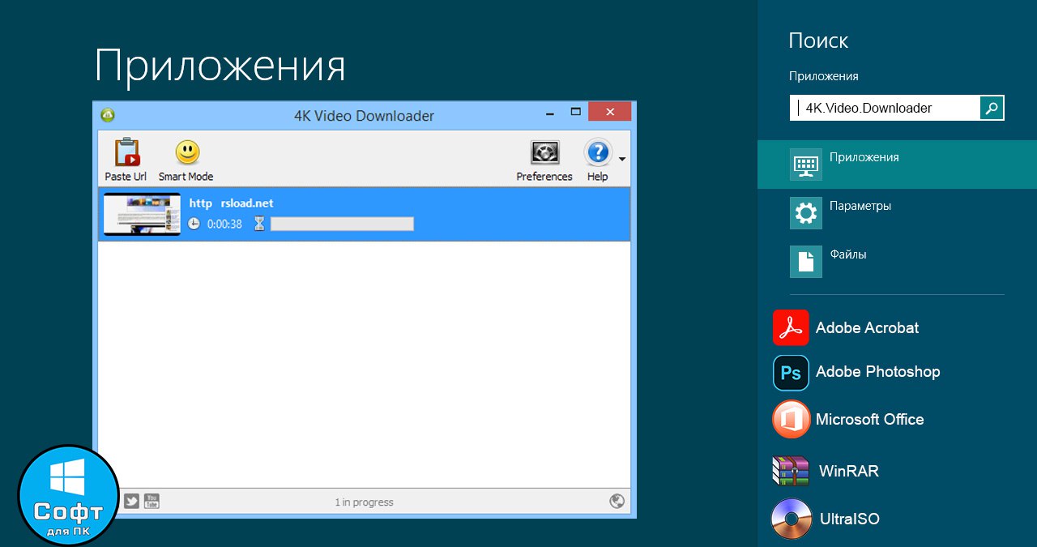
Task: Select the Приложения search category
Action: (897, 165)
